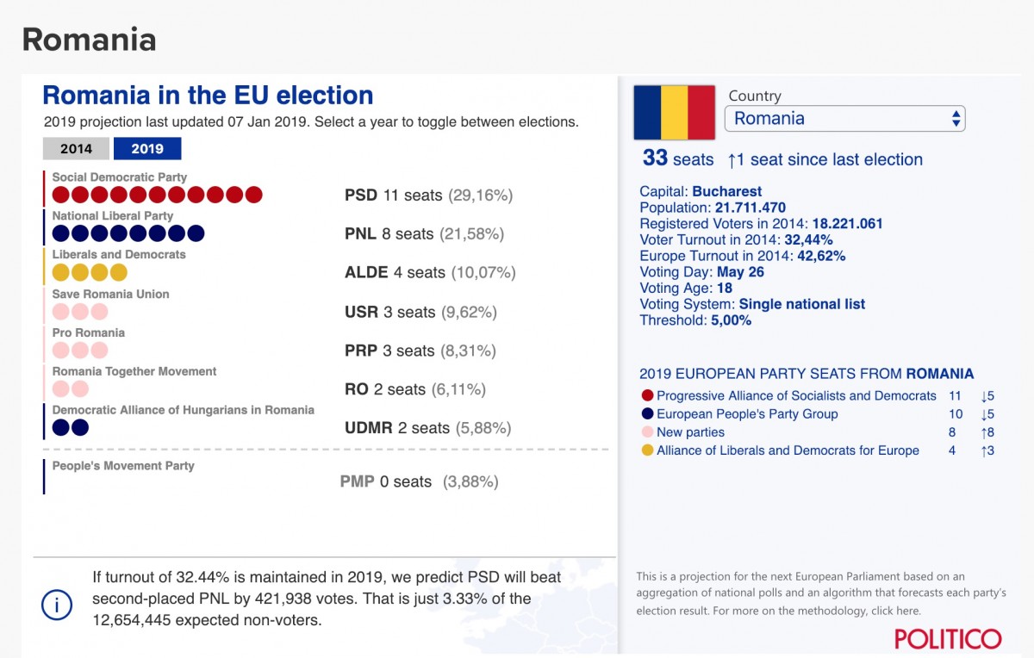The width and height of the screenshot is (1034, 658).
Task: Click the Save Romania Union pink seat
Action: click(x=61, y=311)
